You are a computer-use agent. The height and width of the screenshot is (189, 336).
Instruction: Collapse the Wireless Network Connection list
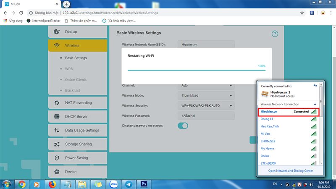click(x=315, y=104)
